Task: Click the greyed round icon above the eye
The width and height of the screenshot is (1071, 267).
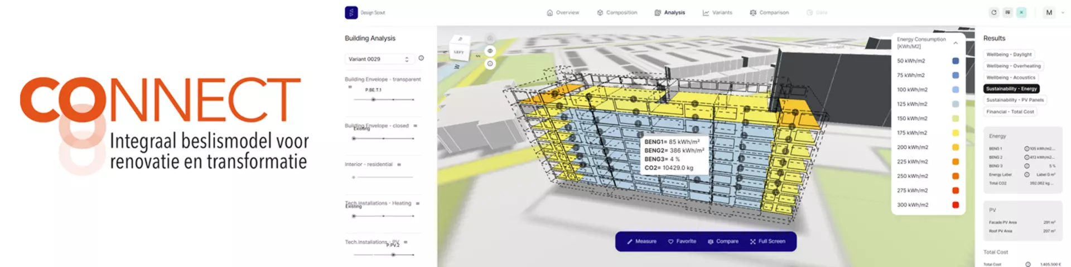Action: click(x=490, y=38)
